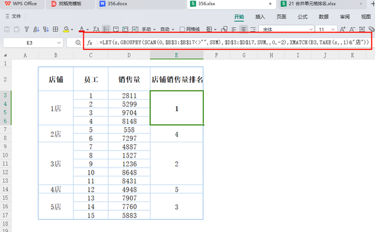
Task: Click the filter funnel icon
Action: [x=26, y=29]
